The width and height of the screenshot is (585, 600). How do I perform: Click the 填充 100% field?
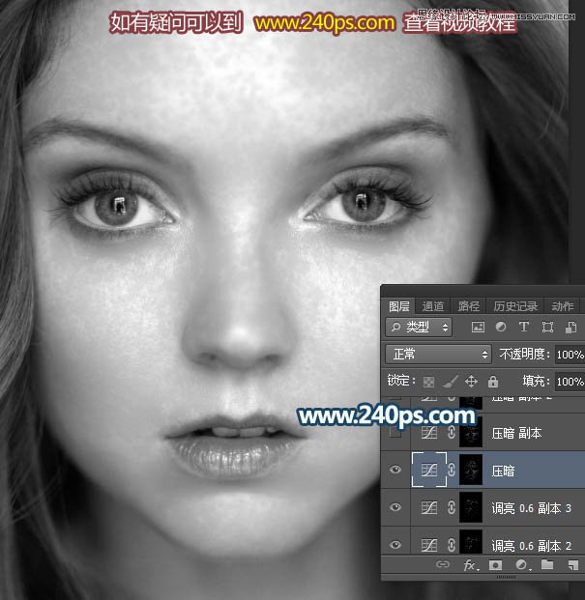point(570,382)
